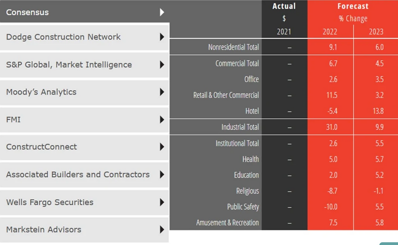Viewport: 398px width, 245px height.
Task: Click the arrow next to ConstructConnect
Action: pos(162,147)
